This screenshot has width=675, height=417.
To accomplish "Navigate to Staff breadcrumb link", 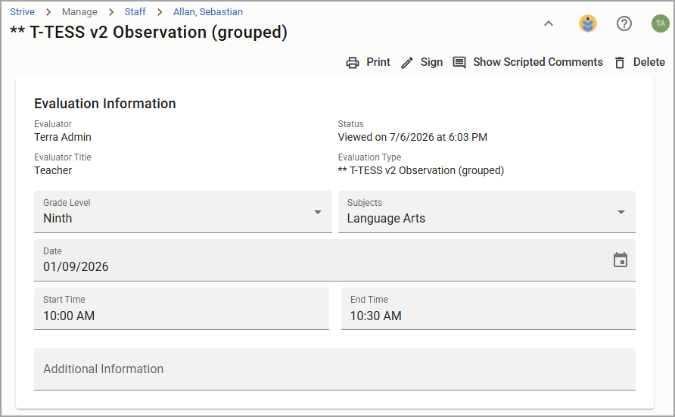I will tap(135, 11).
